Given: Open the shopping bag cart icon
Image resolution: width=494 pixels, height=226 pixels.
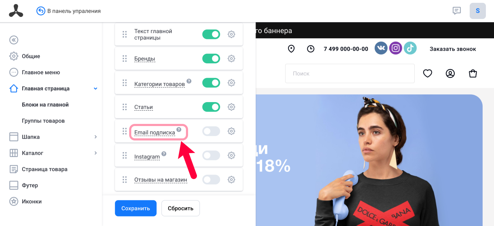Looking at the screenshot, I should (473, 73).
